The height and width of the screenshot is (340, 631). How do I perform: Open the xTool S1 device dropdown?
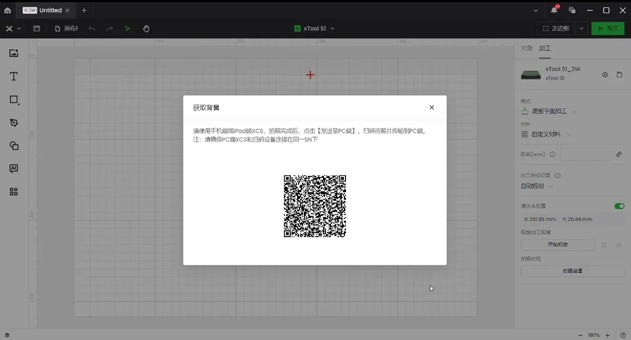point(314,28)
